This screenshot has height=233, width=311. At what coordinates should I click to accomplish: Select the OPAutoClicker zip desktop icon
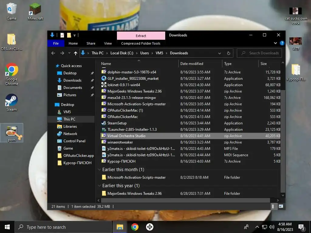(12, 42)
